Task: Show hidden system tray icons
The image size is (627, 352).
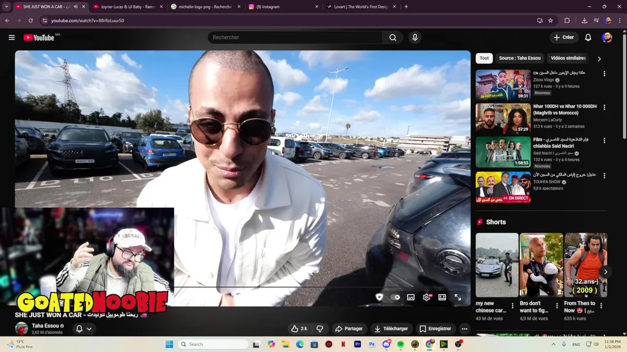Action: (x=554, y=344)
